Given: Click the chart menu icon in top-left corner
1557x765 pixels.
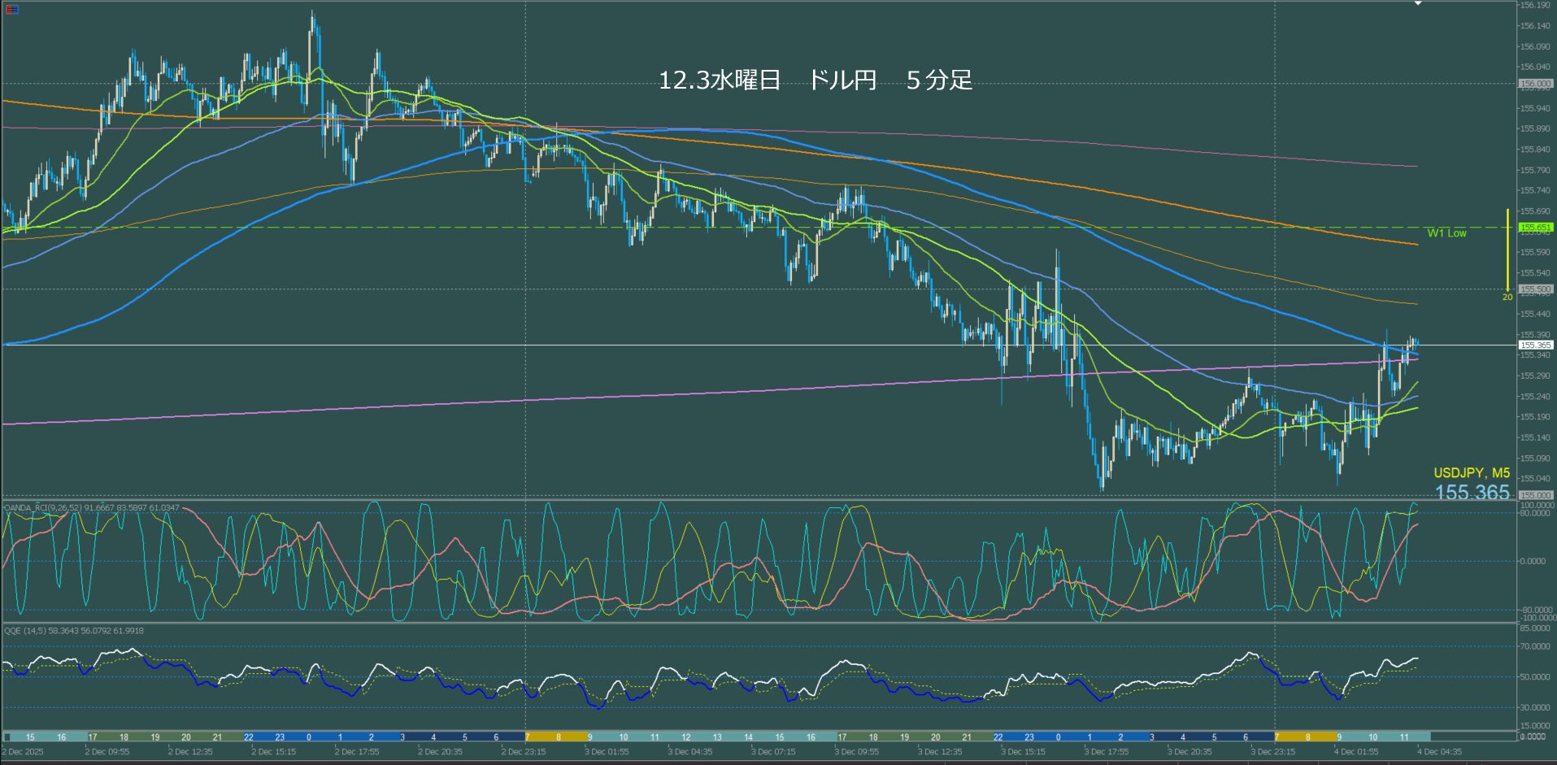Looking at the screenshot, I should [x=12, y=10].
